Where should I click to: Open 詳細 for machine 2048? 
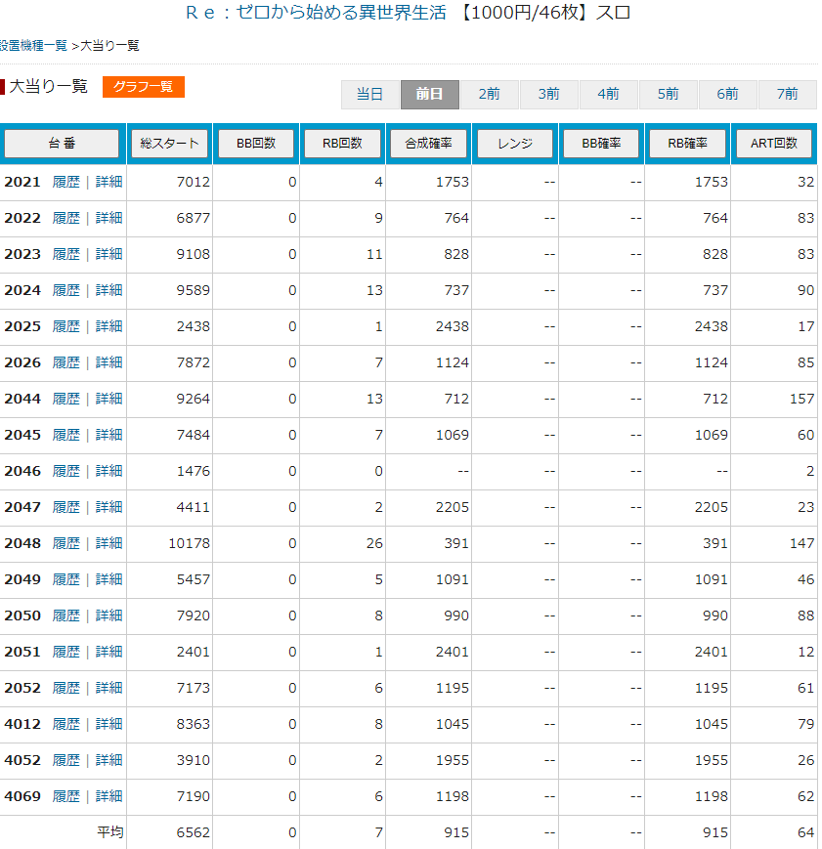(x=108, y=543)
